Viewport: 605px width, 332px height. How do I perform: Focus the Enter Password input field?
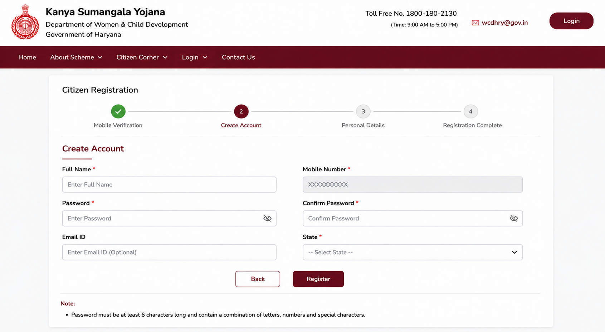tap(169, 218)
